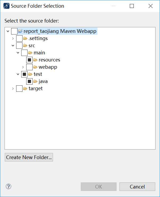160x197 pixels.
Task: Open the help question mark icon
Action: [8, 186]
